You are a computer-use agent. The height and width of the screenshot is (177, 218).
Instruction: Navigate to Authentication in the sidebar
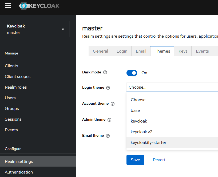(19, 172)
